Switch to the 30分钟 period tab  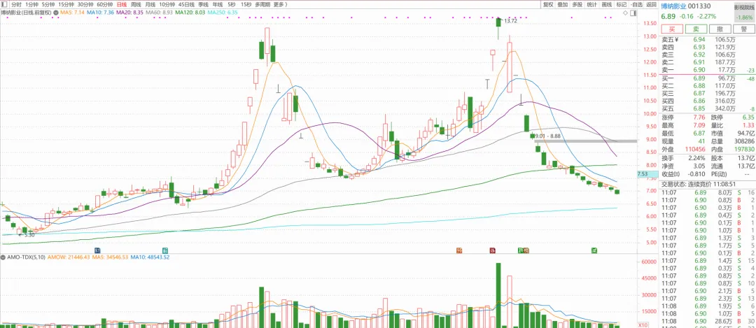85,4
